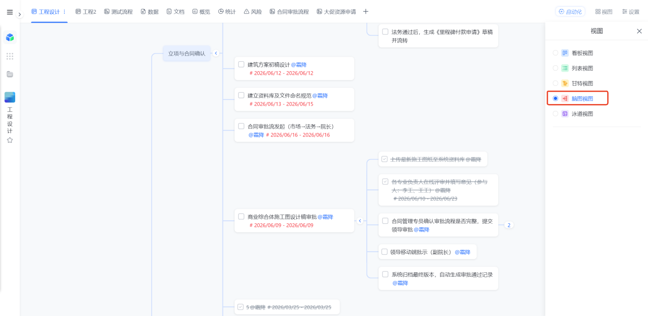Viewport: 648px width, 316px height.
Task: Click the 脑图视图 mind map icon
Action: (x=565, y=99)
